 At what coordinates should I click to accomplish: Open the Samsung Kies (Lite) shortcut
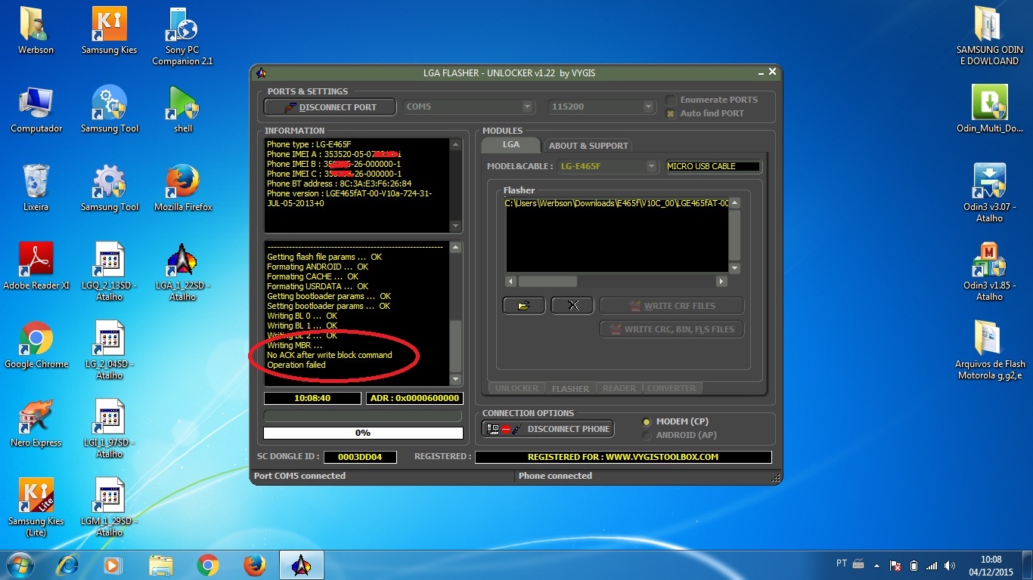(x=36, y=507)
